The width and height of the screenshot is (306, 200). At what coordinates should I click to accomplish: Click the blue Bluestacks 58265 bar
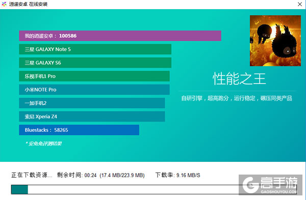click(79, 130)
